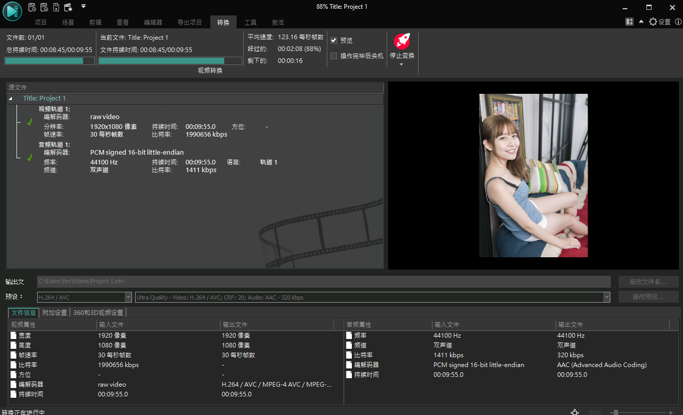Click the page icon beside video 持续时间 row

coord(13,394)
